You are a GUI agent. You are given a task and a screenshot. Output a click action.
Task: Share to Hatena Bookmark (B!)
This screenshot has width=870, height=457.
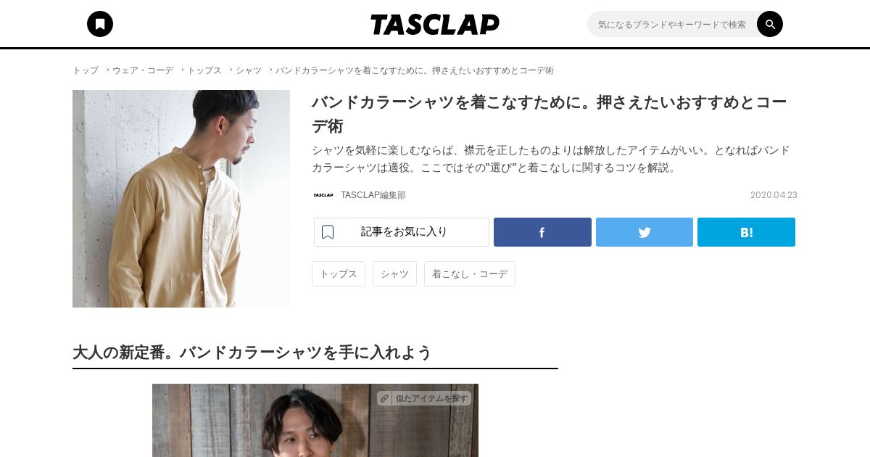[x=746, y=232]
